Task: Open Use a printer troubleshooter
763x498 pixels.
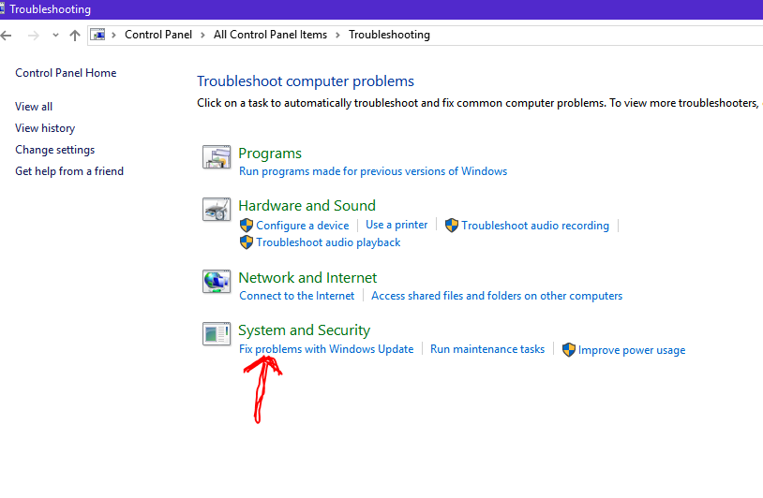Action: [x=396, y=225]
